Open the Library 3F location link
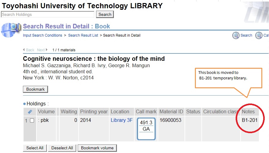This screenshot has width=269, height=153. click(x=121, y=120)
